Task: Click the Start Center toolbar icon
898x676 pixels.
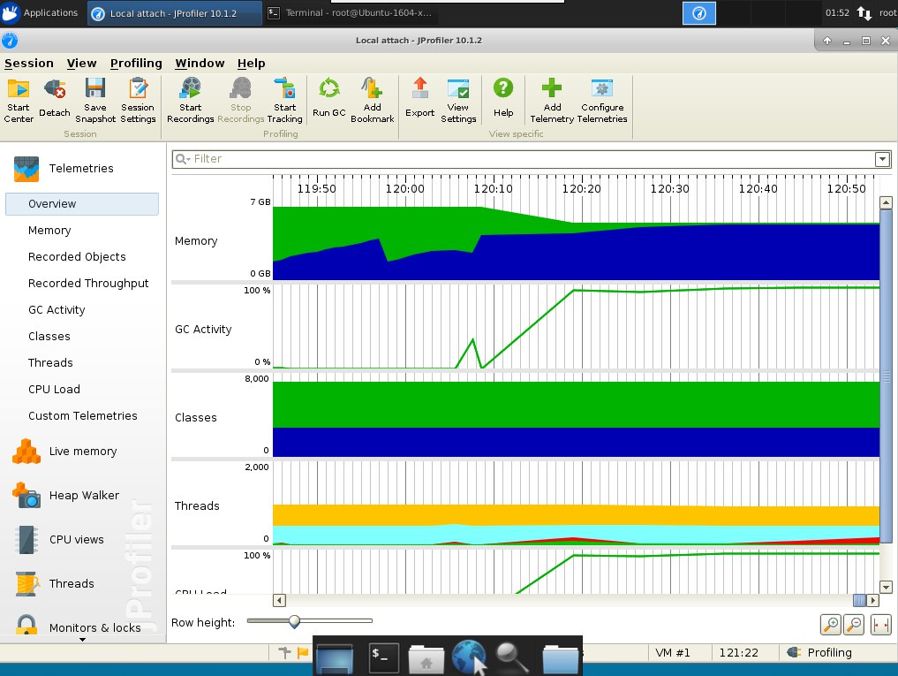Action: pos(19,100)
